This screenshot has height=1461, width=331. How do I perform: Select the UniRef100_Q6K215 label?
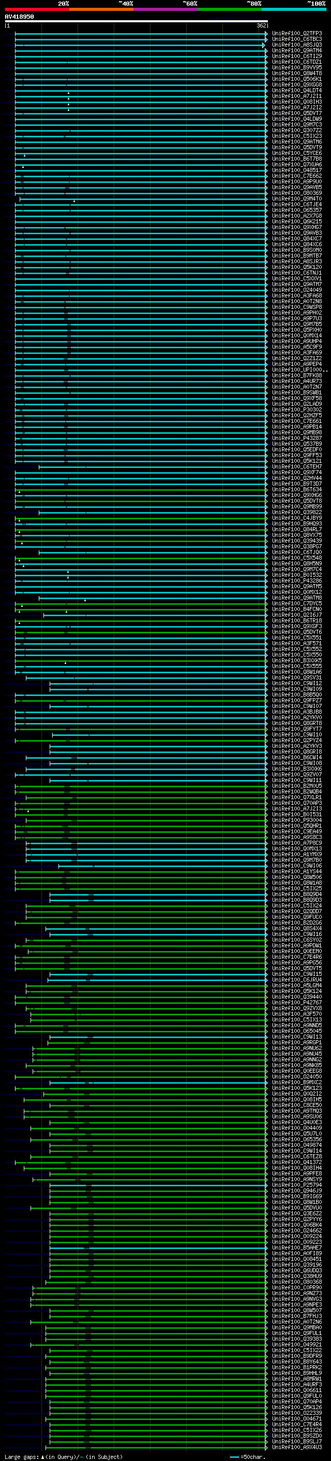coord(297,221)
